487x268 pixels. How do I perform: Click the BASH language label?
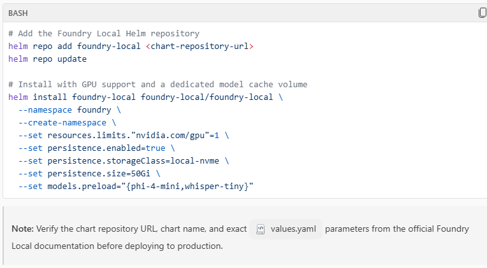click(x=18, y=13)
